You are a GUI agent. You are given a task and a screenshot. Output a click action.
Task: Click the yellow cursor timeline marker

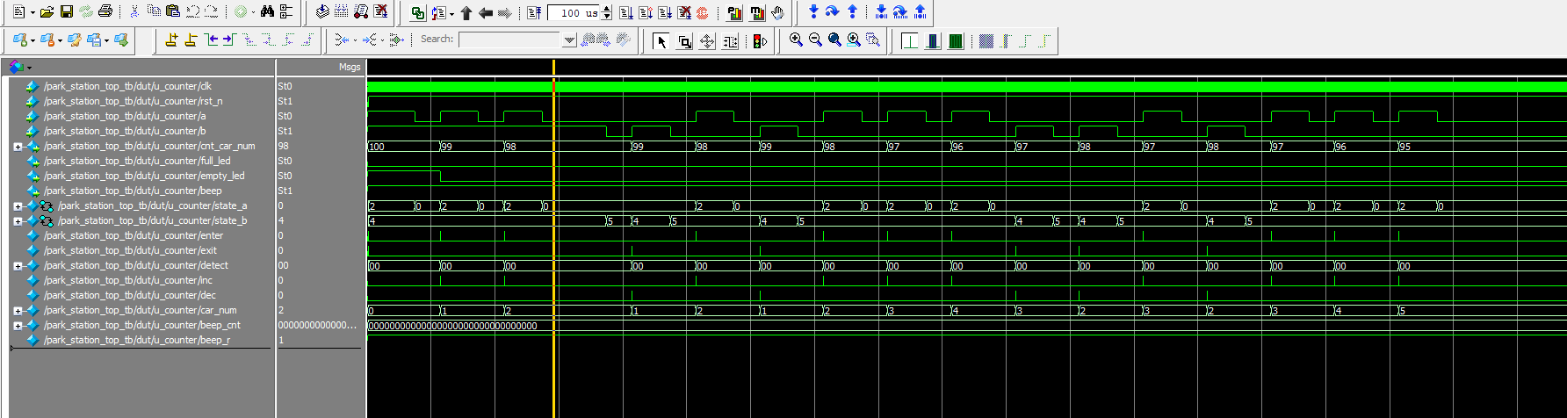coord(553,67)
